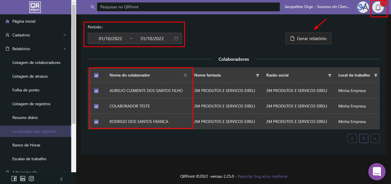Click the Facebook icon in sidebar footer
This screenshot has height=184, width=391.
pyautogui.click(x=14, y=179)
